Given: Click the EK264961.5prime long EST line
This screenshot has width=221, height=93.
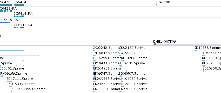Looking at the screenshot, I should (x=110, y=71).
